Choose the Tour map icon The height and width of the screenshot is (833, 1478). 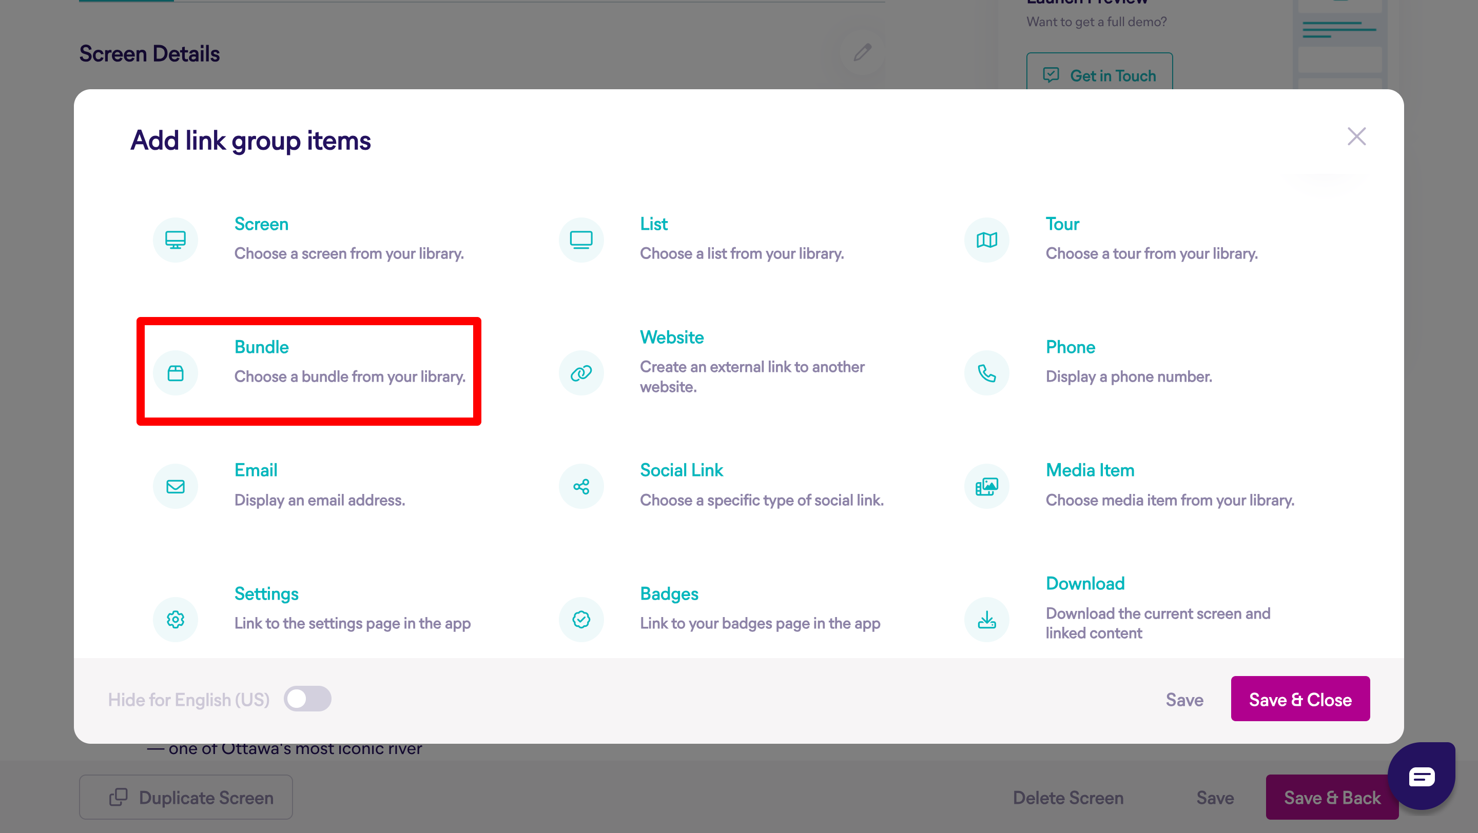[x=987, y=240]
